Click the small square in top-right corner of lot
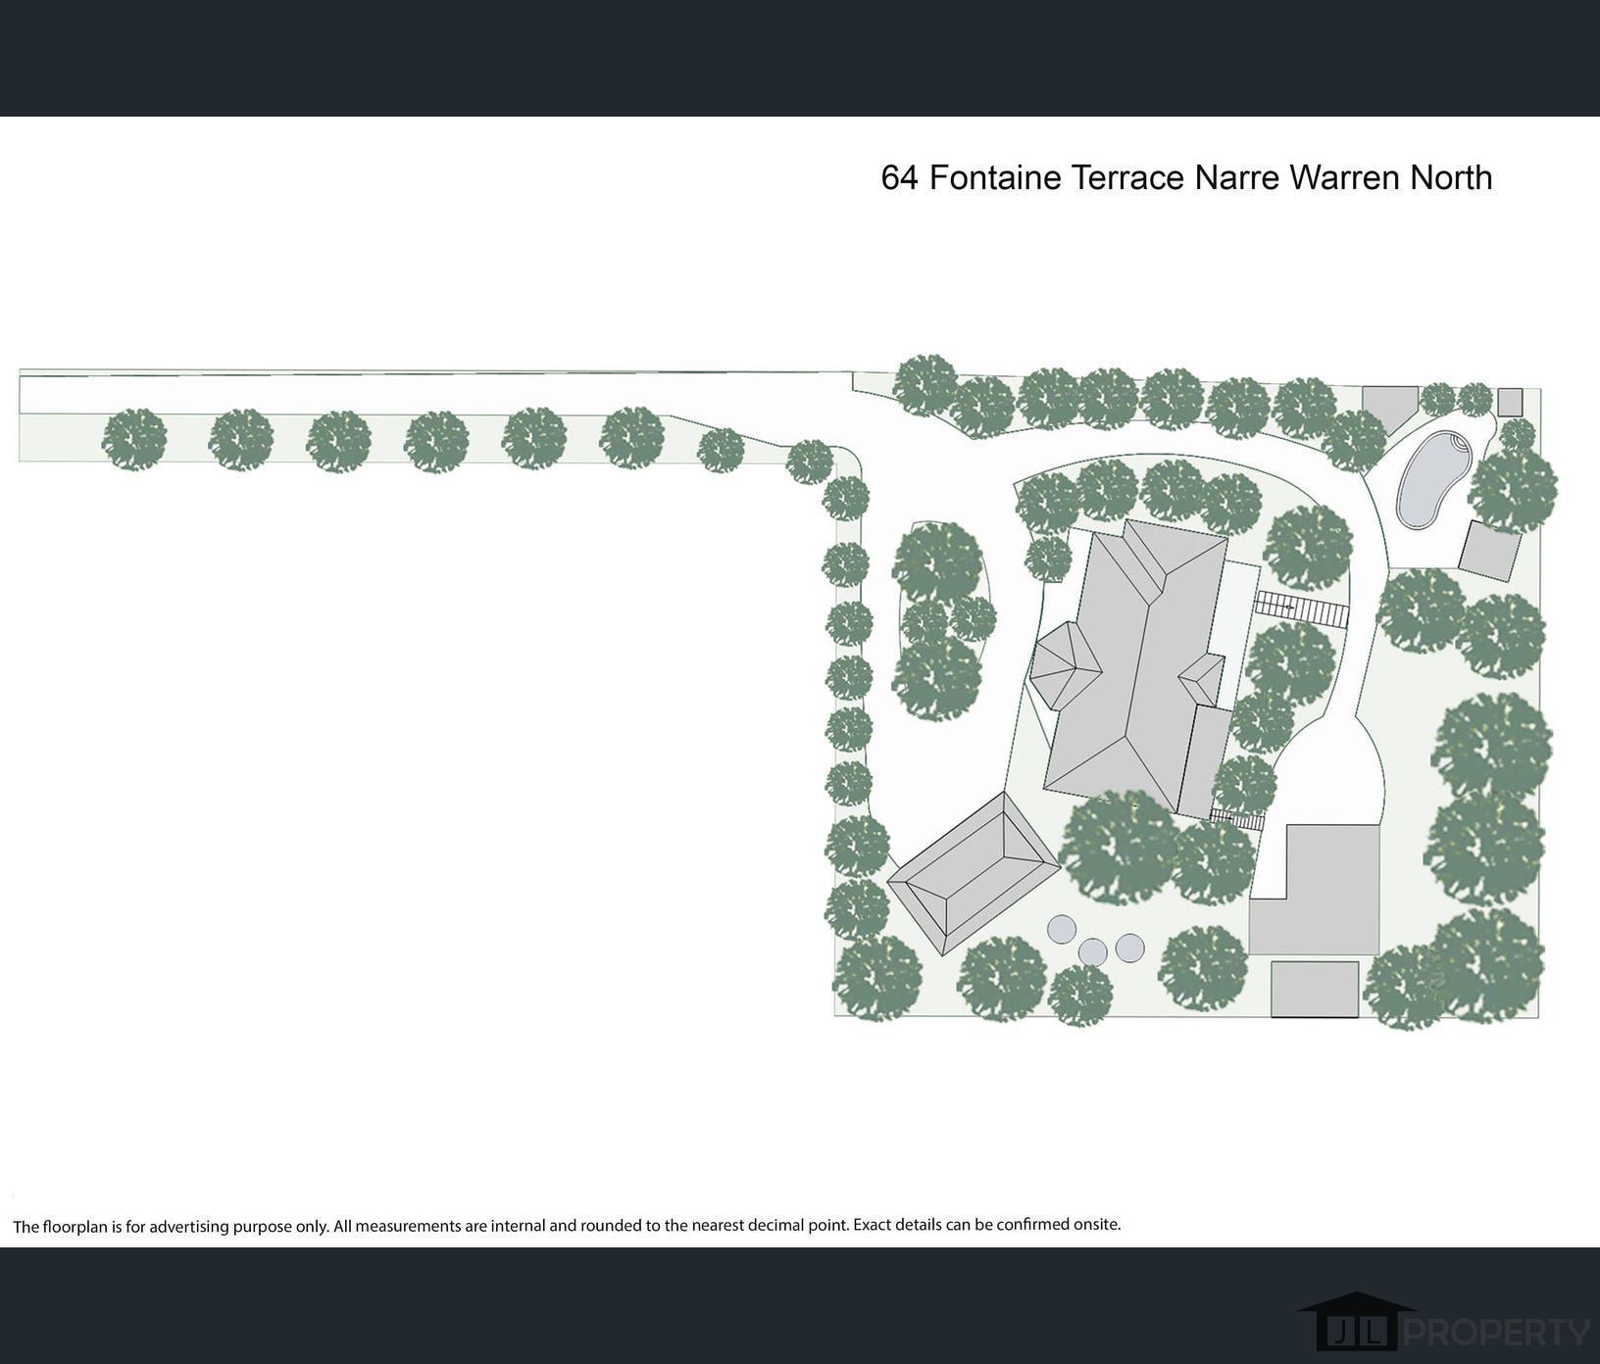Viewport: 1600px width, 1364px height. 1510,402
